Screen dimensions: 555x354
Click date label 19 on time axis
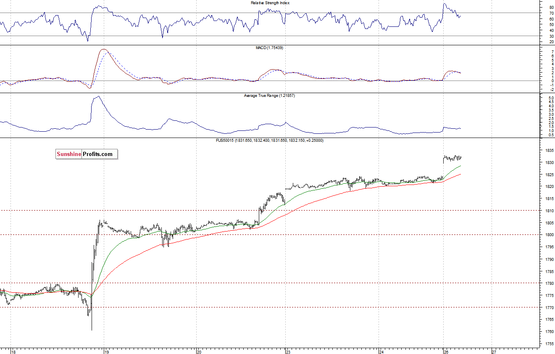pyautogui.click(x=107, y=351)
